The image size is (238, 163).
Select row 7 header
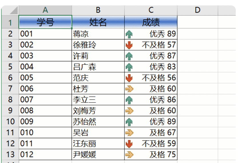[x=10, y=88]
